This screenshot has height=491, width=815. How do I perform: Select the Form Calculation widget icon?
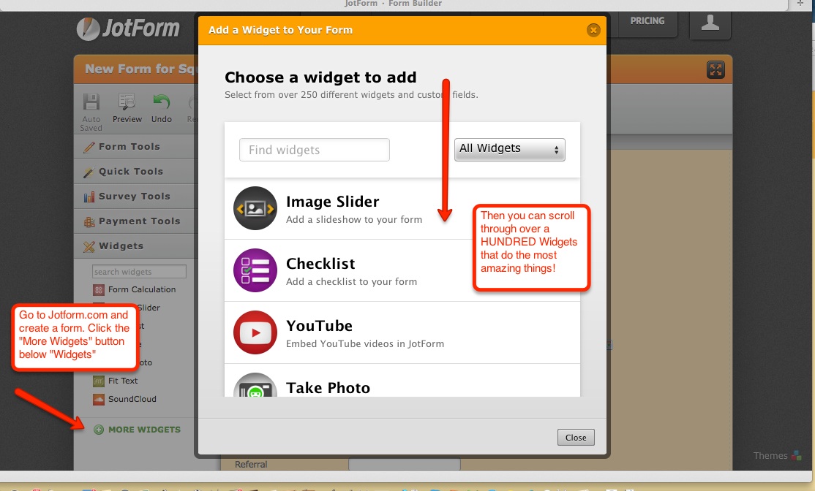[99, 289]
